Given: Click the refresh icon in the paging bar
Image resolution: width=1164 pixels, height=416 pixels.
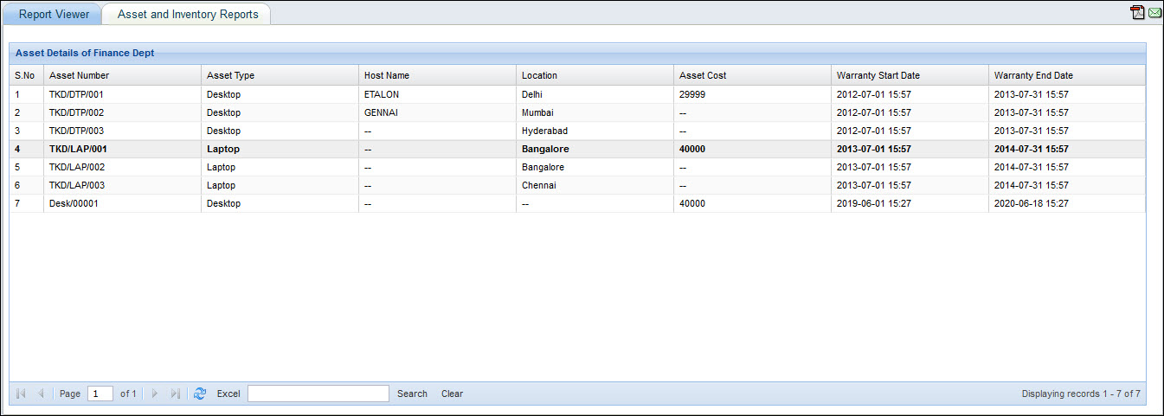Looking at the screenshot, I should pyautogui.click(x=200, y=394).
